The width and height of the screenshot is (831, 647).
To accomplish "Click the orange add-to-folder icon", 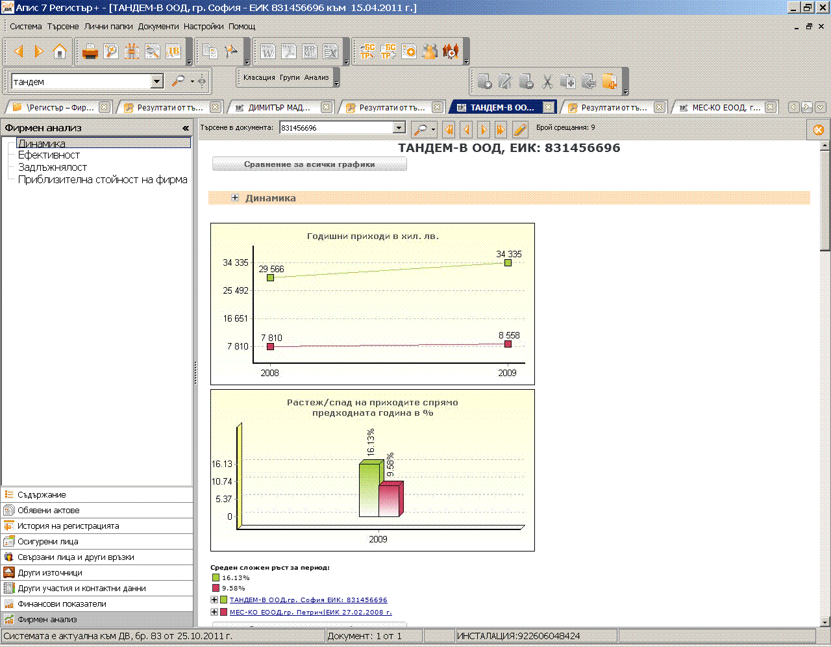I will click(610, 81).
